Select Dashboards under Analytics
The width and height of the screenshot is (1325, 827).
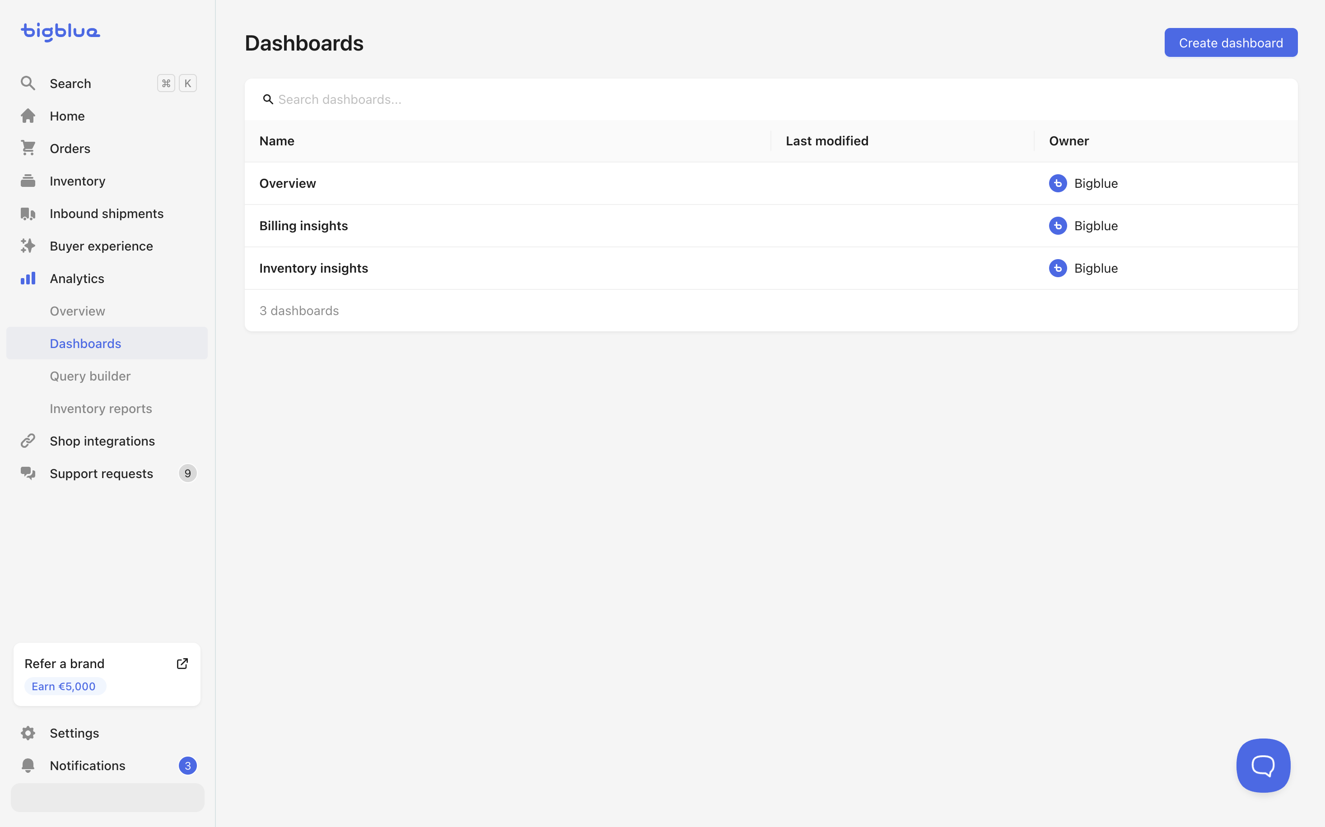(107, 344)
